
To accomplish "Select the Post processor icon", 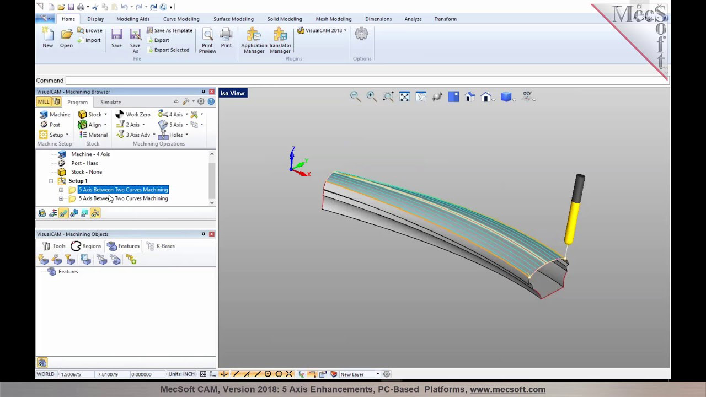I will pos(50,125).
